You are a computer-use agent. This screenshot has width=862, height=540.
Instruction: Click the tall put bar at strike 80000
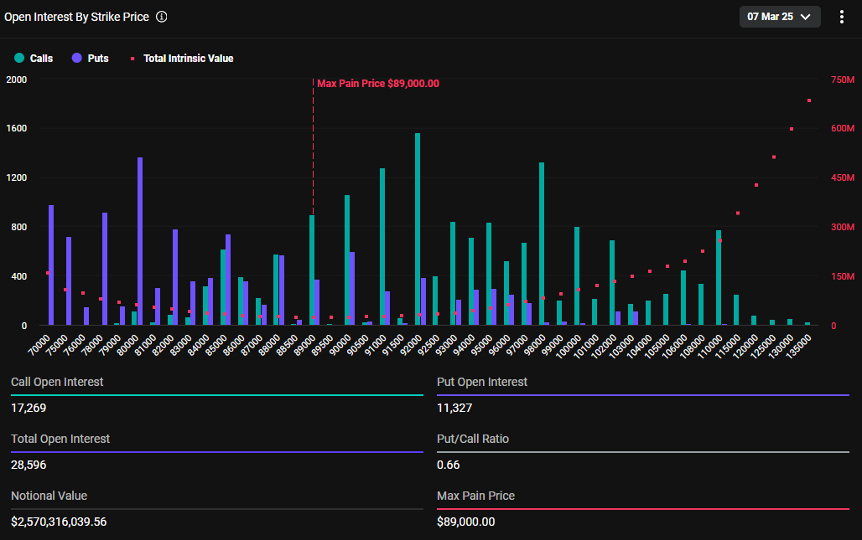140,241
